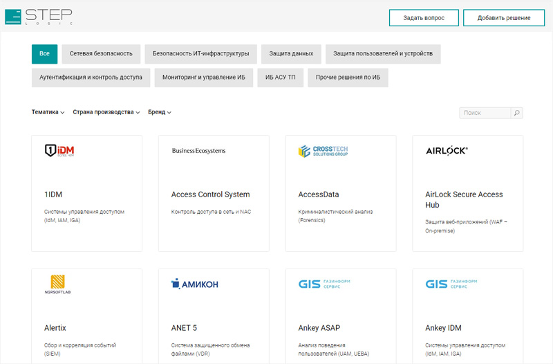Open the Ankey ASAP product title
The height and width of the screenshot is (364, 553).
click(319, 328)
